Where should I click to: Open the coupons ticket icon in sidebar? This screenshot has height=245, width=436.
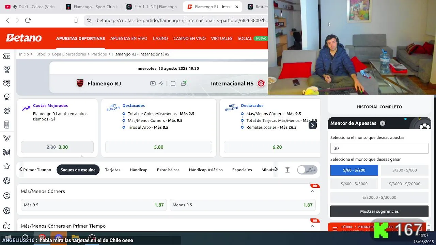7,56
